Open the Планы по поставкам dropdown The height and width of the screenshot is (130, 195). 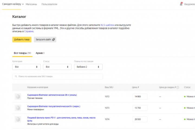click(88, 67)
